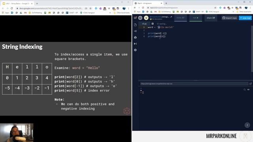Open the GoToMeeting bookmark in left window
This screenshot has width=253, height=142.
[x=35, y=13]
